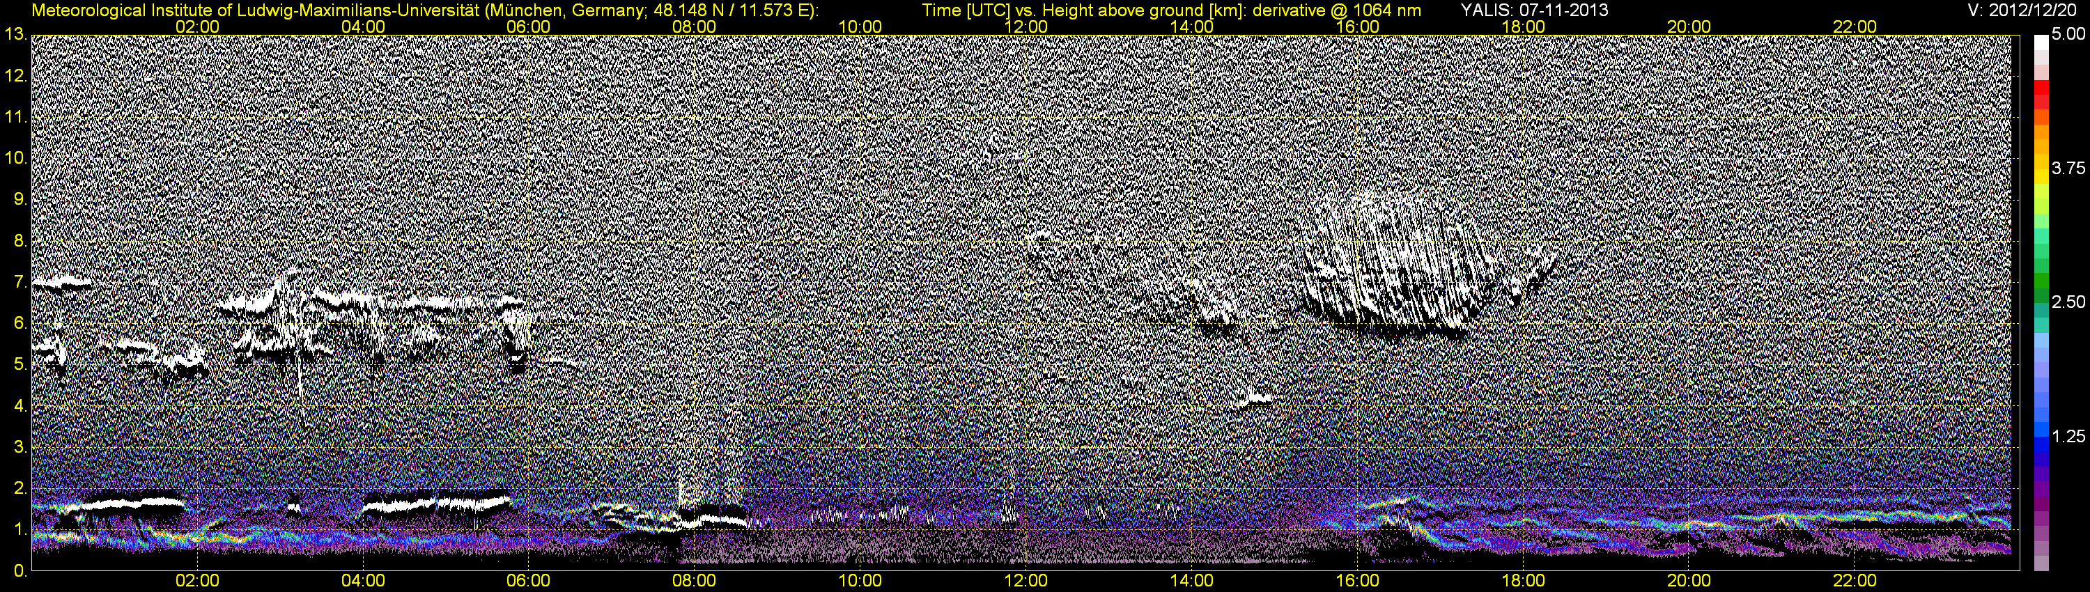This screenshot has height=592, width=2090.
Task: Click the 1 km height axis label
Action: (x=20, y=531)
